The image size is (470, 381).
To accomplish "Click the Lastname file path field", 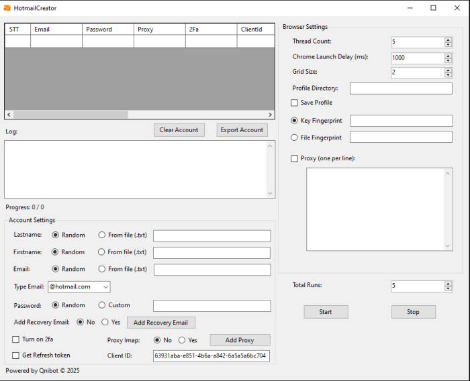I will [212, 236].
